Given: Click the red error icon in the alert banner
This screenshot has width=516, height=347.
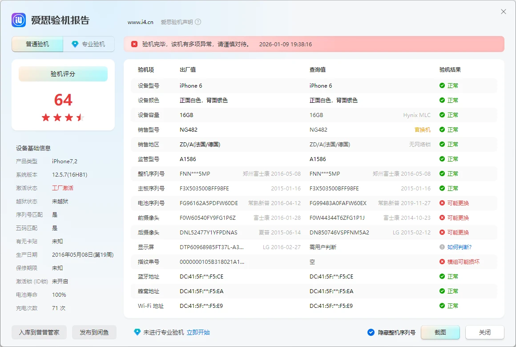Looking at the screenshot, I should [134, 44].
